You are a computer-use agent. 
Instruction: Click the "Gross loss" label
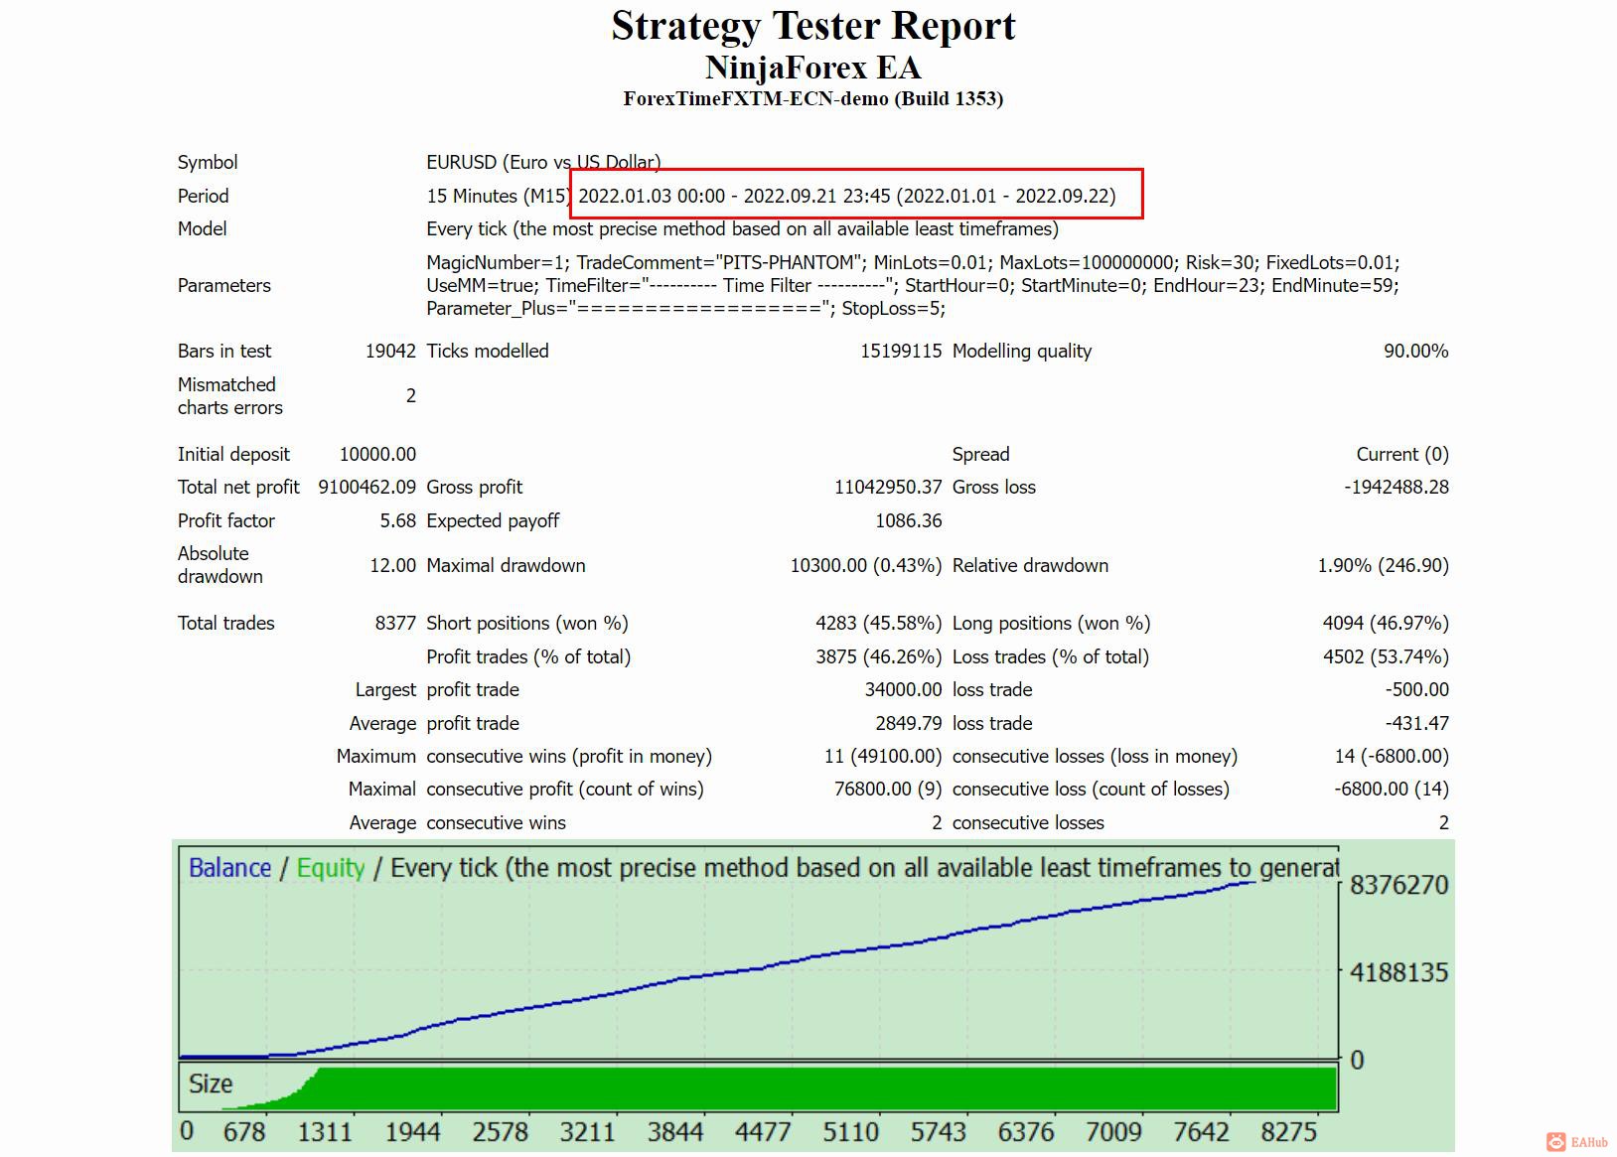coord(994,487)
